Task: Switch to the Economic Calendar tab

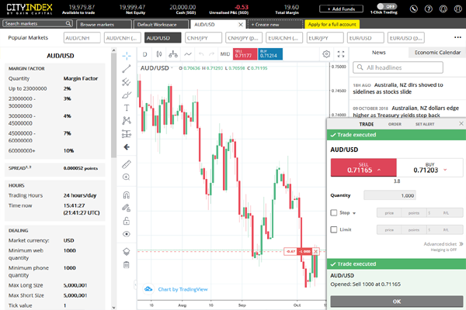Action: point(437,53)
